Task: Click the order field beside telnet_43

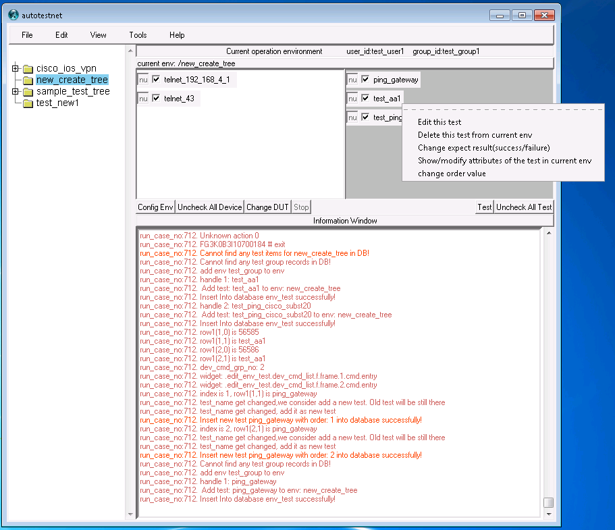Action: 143,99
